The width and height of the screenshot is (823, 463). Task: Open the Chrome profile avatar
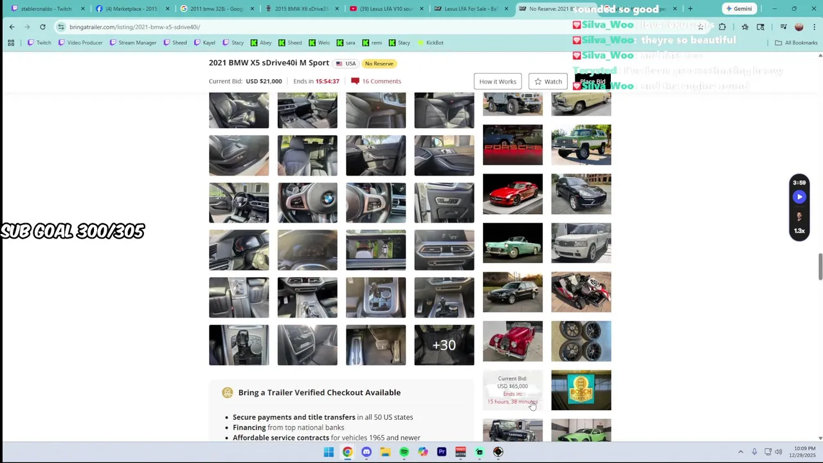799,27
